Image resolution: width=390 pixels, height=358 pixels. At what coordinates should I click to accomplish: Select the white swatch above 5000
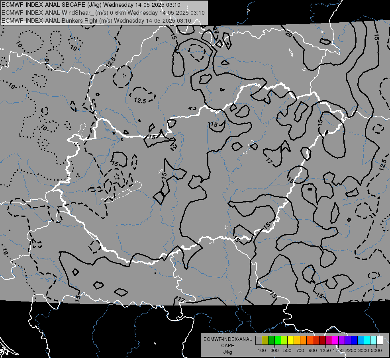click(x=380, y=340)
